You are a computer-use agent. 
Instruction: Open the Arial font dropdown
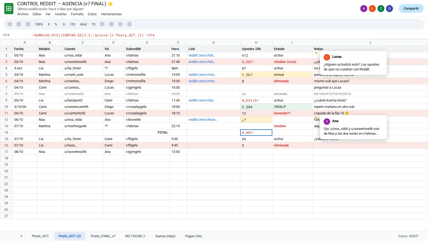tap(83, 24)
